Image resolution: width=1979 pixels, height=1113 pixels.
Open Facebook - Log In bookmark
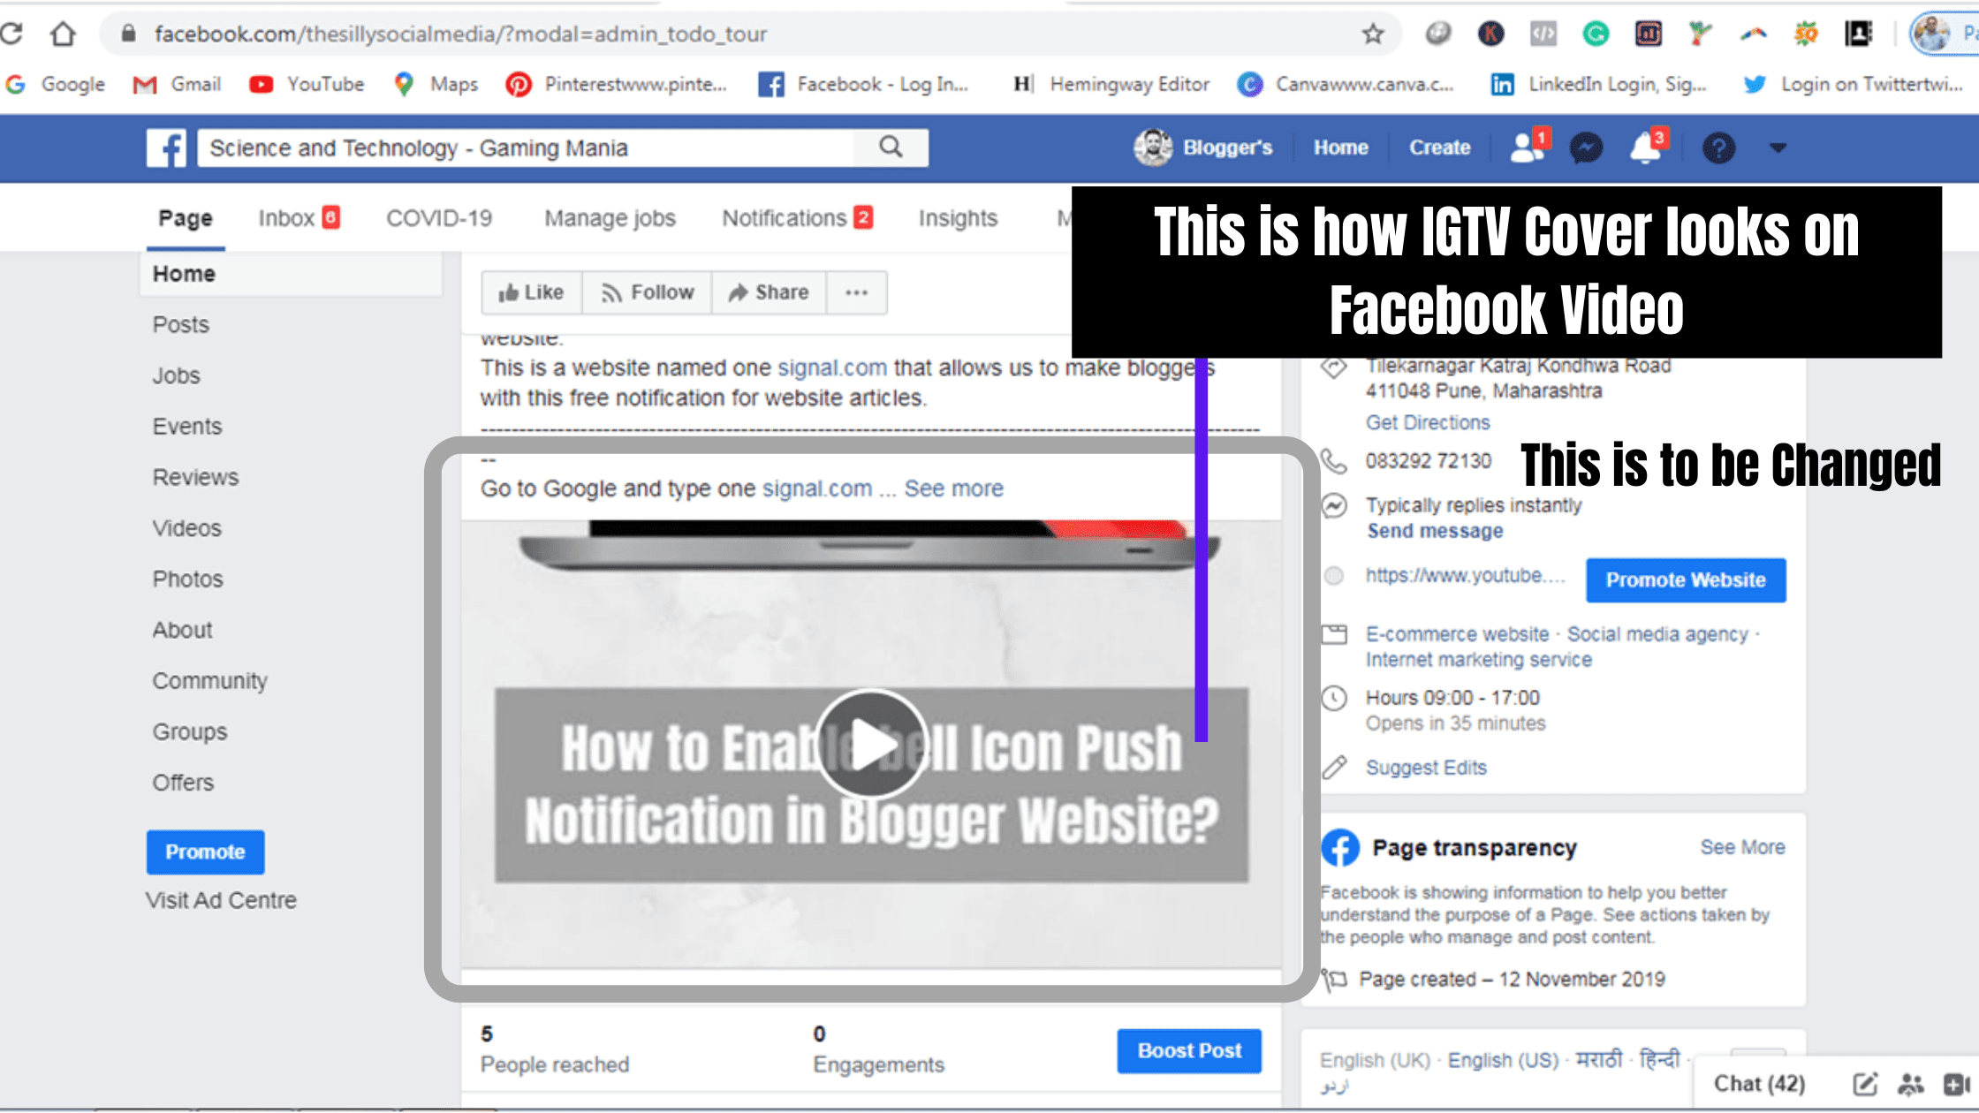863,84
